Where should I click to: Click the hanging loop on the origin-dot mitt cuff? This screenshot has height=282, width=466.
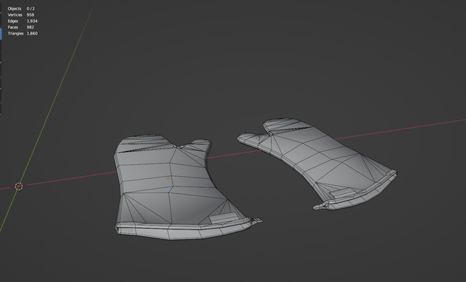(256, 221)
